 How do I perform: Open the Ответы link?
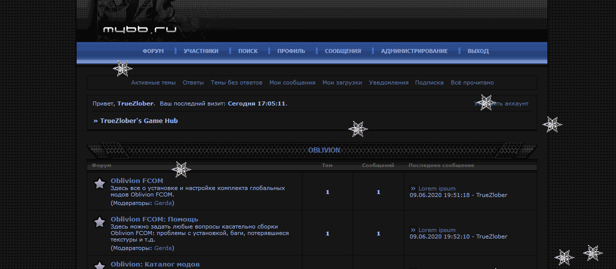[193, 83]
